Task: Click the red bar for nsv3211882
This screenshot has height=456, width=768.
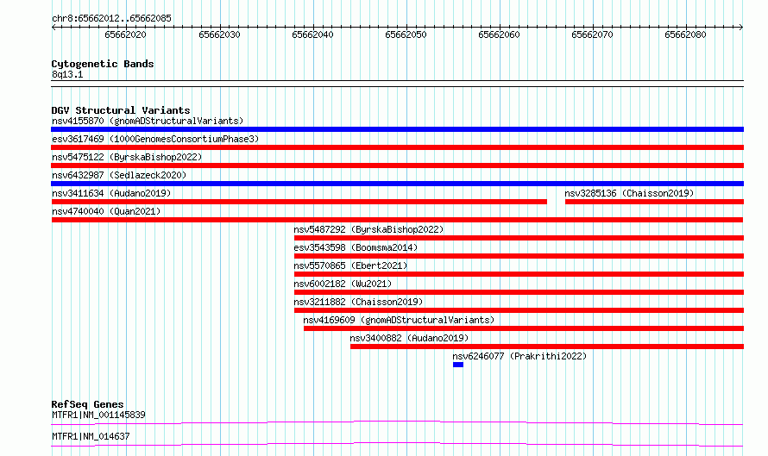Action: coord(519,310)
